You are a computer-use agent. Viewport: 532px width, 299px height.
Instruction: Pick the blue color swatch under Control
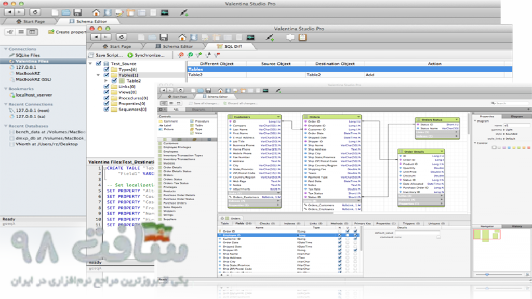[509, 148]
